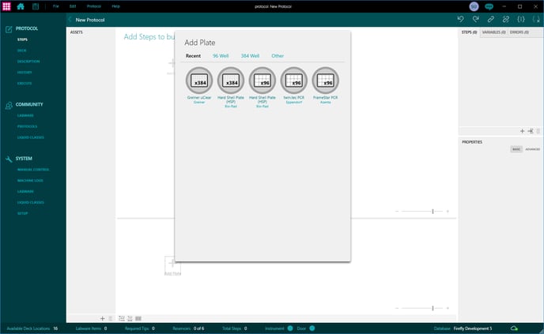Open Description in the Protocol sidebar
Screen dimensions: 544x334
click(x=28, y=62)
